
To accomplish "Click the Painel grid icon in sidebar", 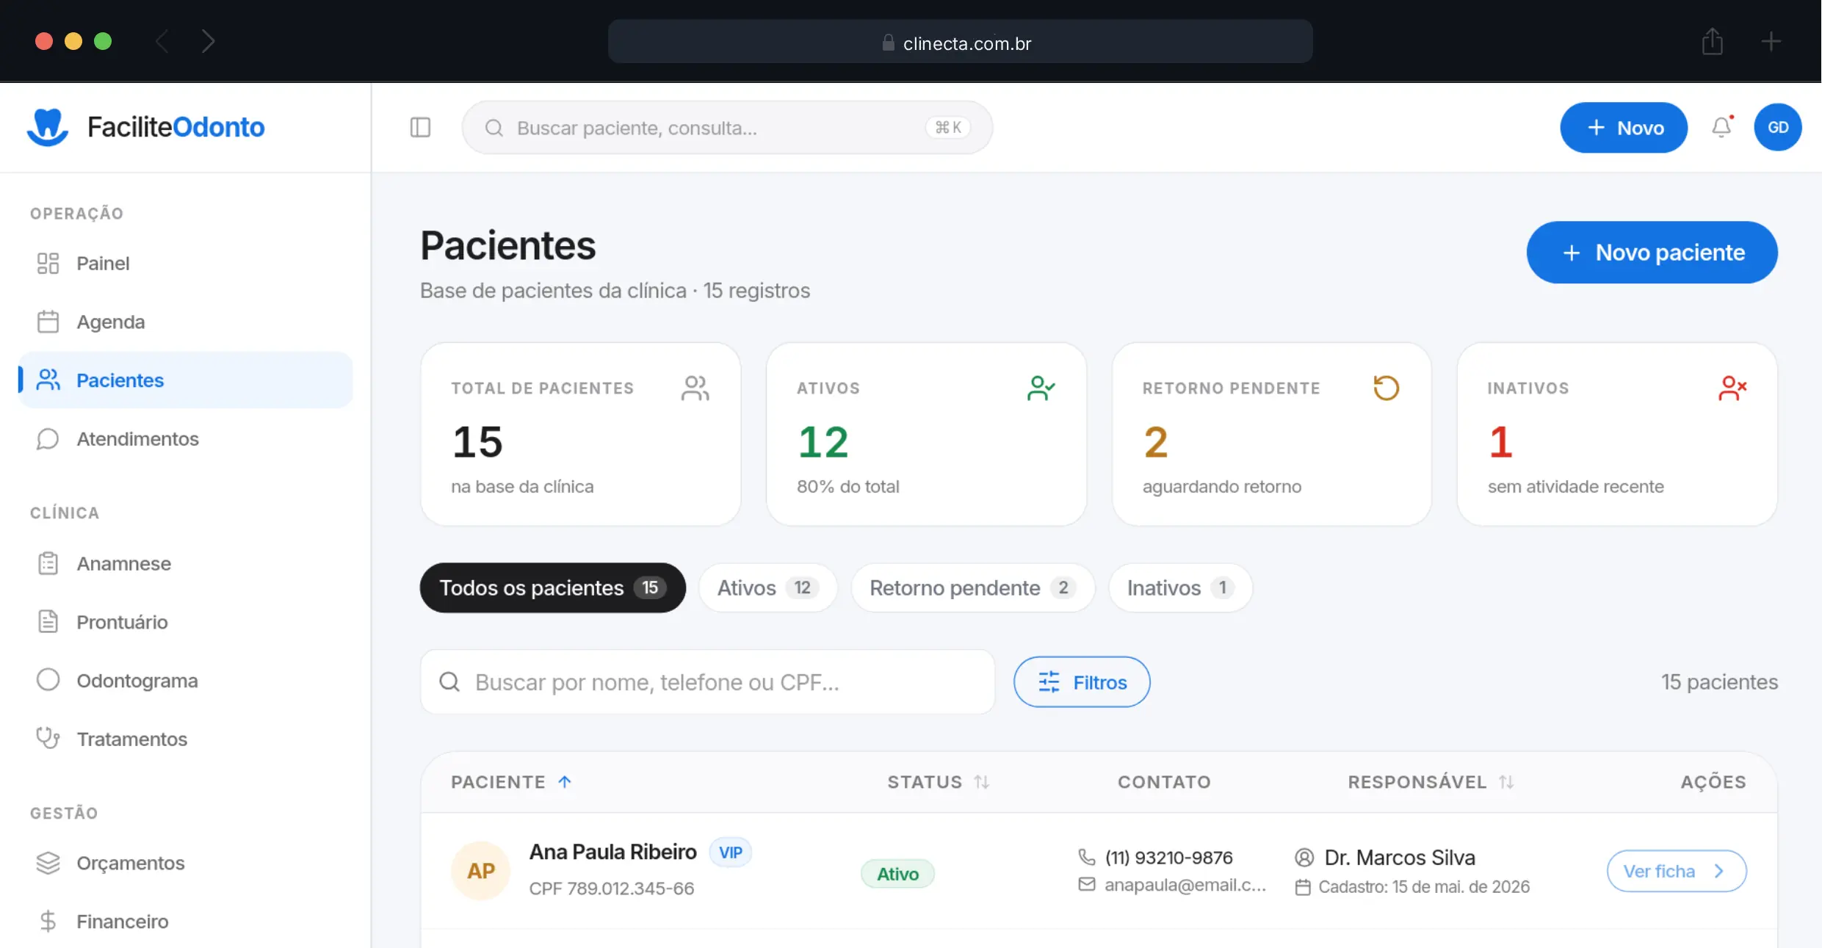I will [48, 263].
